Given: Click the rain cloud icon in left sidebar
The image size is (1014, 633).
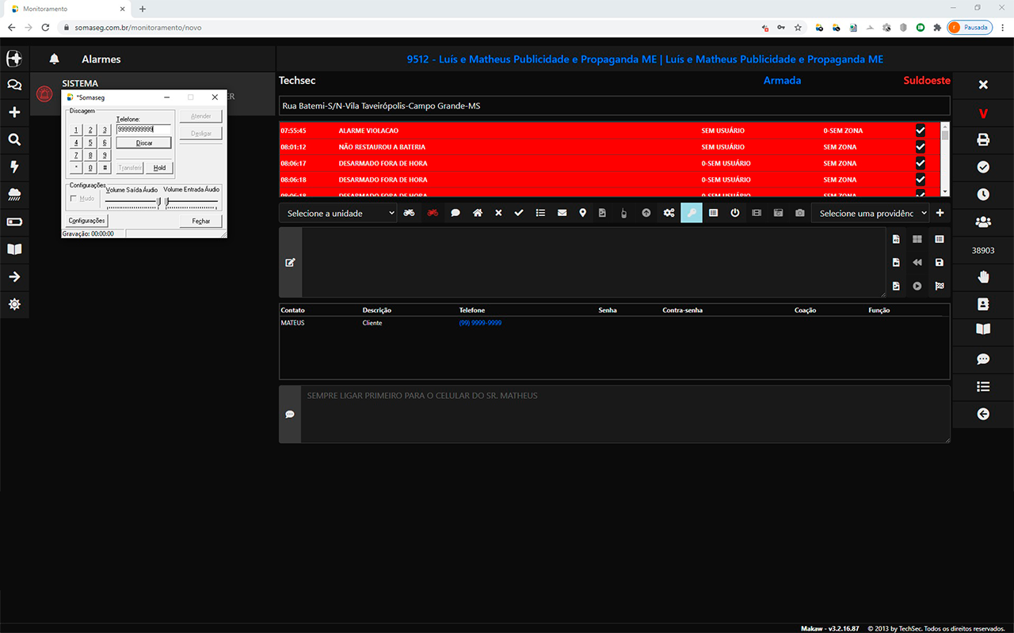Looking at the screenshot, I should (x=14, y=195).
